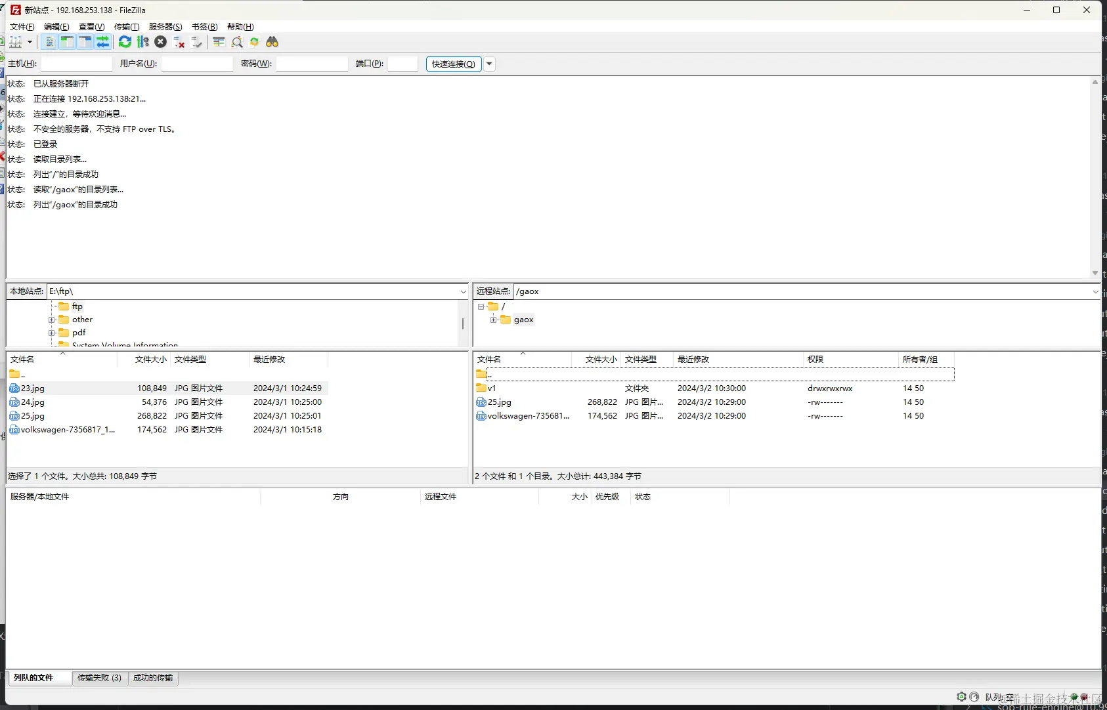The width and height of the screenshot is (1107, 710).
Task: Expand the 'other' folder in local tree
Action: tap(51, 320)
